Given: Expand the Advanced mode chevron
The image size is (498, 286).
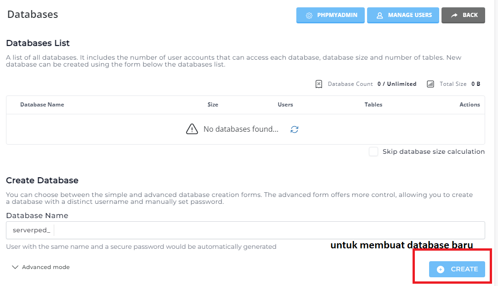Looking at the screenshot, I should tap(15, 267).
